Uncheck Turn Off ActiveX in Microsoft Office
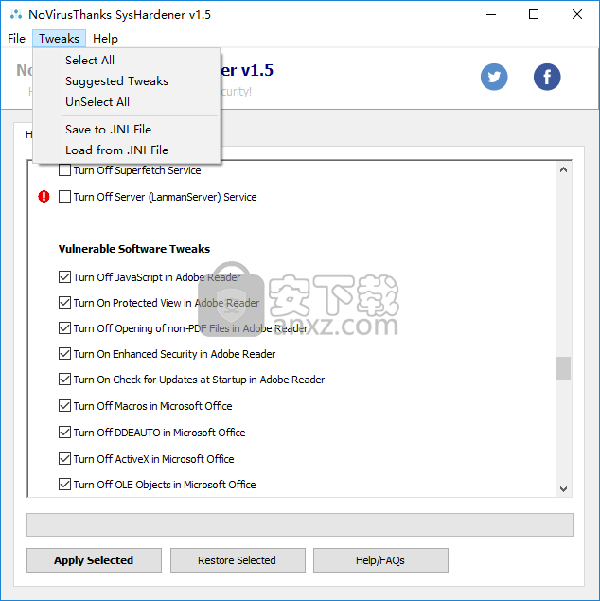The image size is (600, 601). tap(64, 458)
